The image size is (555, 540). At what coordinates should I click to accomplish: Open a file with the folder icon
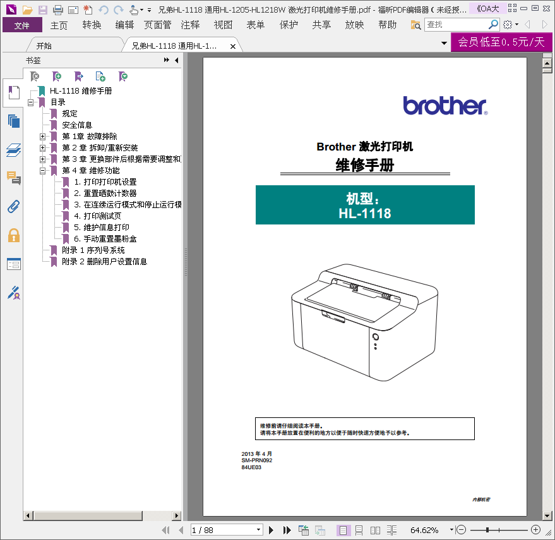coord(28,9)
